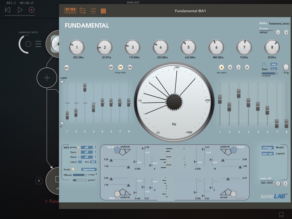This screenshot has height=219, width=292.
Task: Click the round R button in host window
Action: (x=39, y=181)
